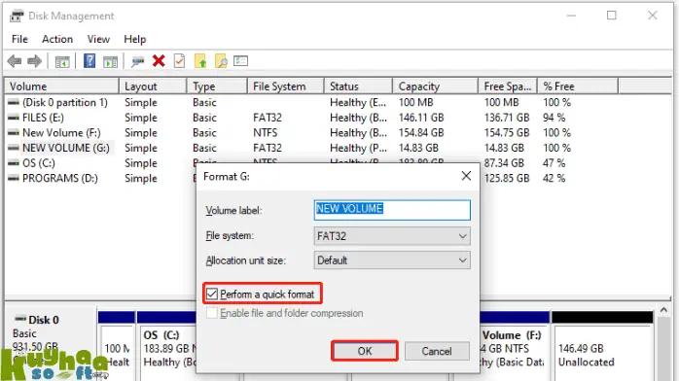Uncheck Perform a quick format
Screen dimensions: 679x381
coord(212,294)
